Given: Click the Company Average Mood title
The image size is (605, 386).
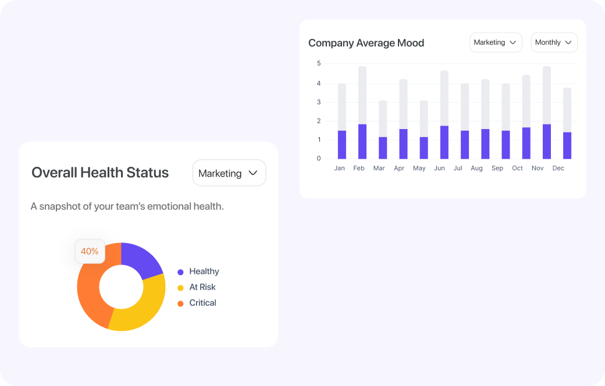Looking at the screenshot, I should 366,43.
